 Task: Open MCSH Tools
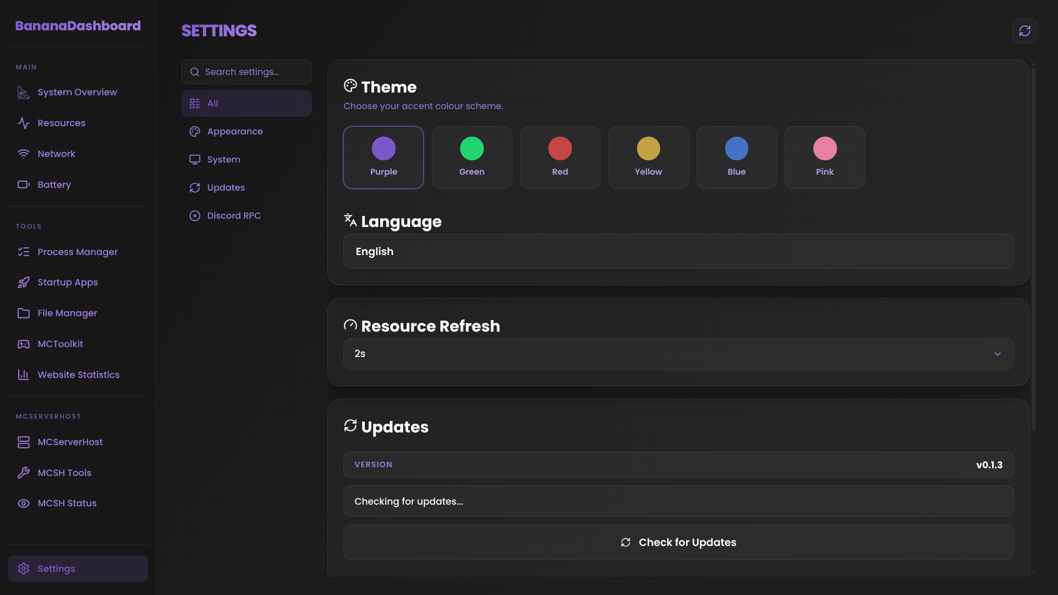point(78,473)
